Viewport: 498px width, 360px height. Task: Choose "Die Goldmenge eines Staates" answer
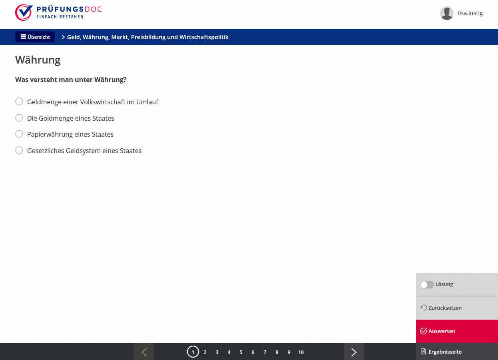point(19,118)
